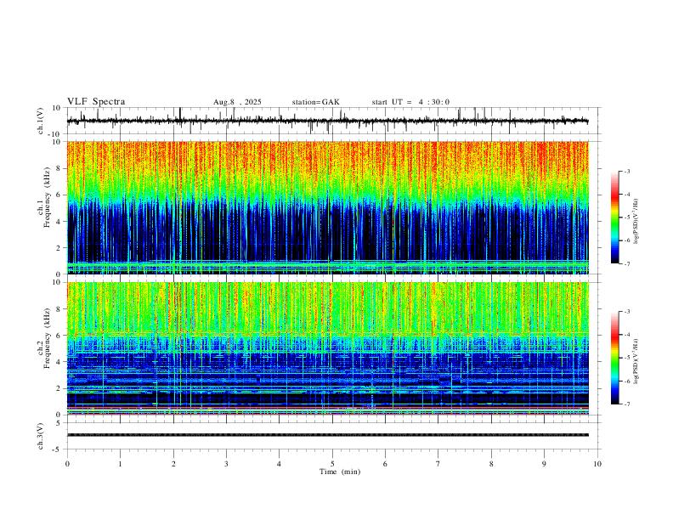This screenshot has height=520, width=673.
Task: Click the "ch.1(V)" waveform axis label
Action: tap(41, 121)
